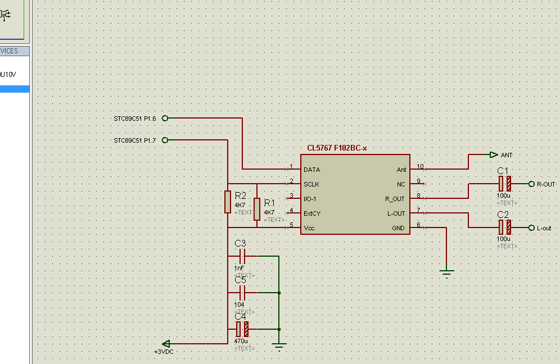The height and width of the screenshot is (364, 560).
Task: Click the 1nF value of C3
Action: click(x=239, y=268)
